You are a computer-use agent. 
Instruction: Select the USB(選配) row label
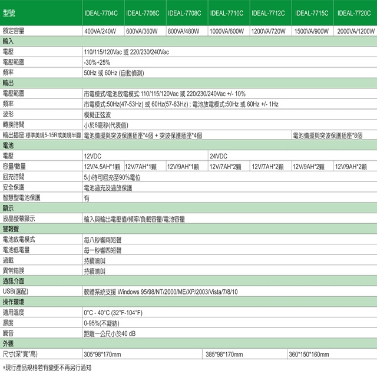(x=15, y=292)
